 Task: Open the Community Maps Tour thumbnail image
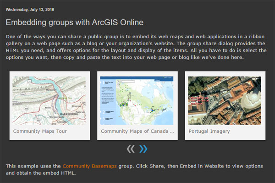[x=49, y=100]
